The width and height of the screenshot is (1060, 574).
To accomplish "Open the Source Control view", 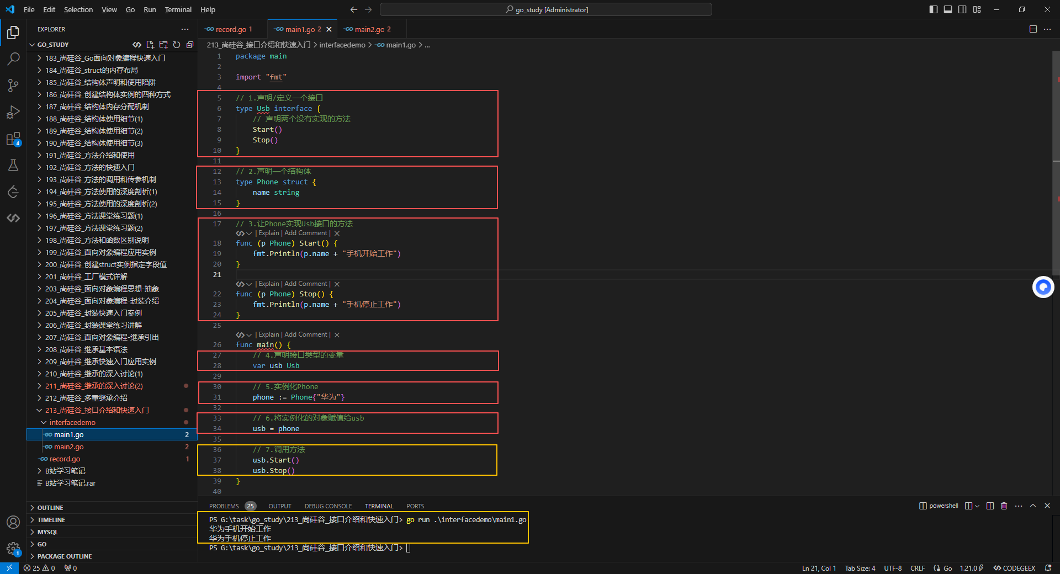I will [x=13, y=86].
